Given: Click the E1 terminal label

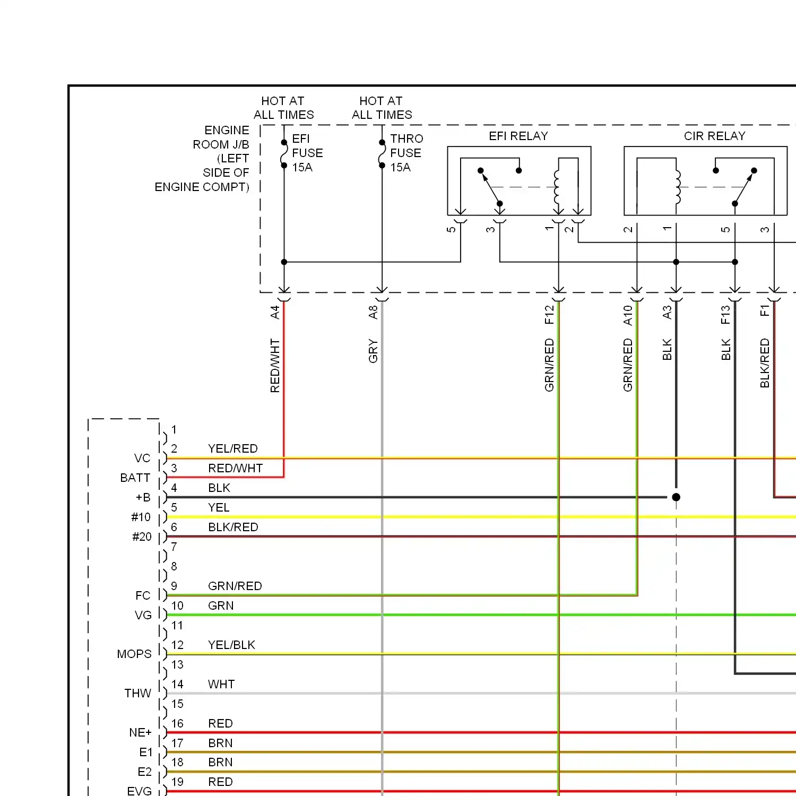Looking at the screenshot, I should tap(146, 752).
